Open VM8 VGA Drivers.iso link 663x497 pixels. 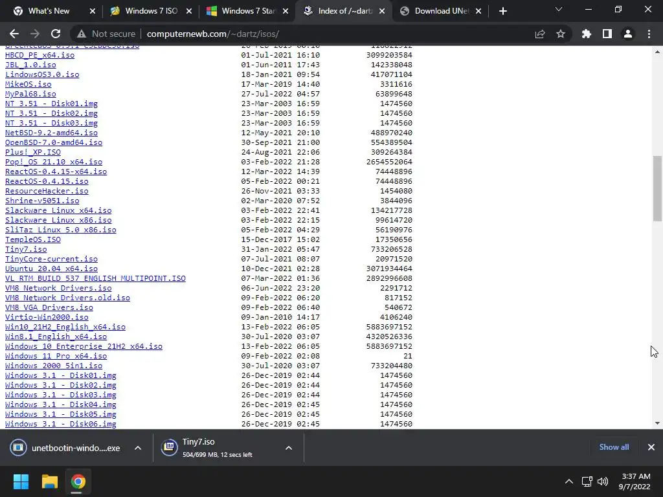49,307
